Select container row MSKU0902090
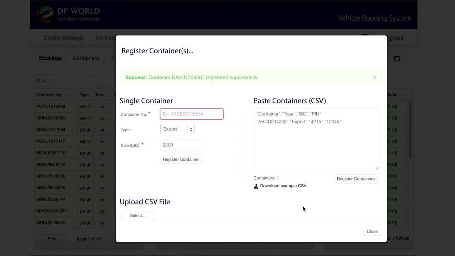Image resolution: width=455 pixels, height=256 pixels. 50,176
